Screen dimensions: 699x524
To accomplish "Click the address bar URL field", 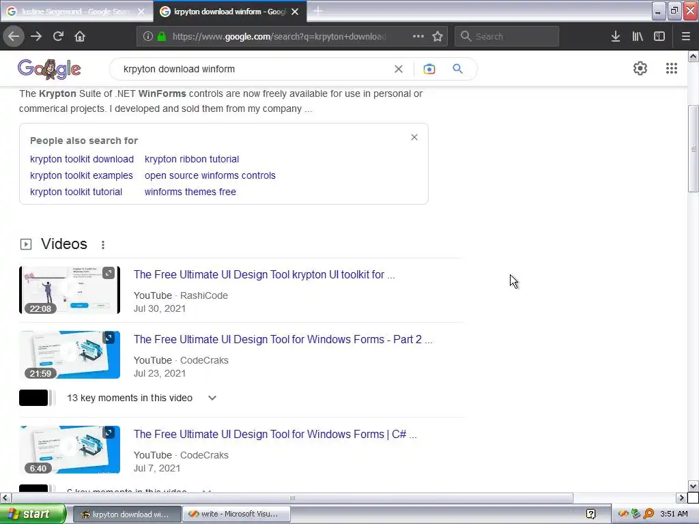I will coord(279,37).
